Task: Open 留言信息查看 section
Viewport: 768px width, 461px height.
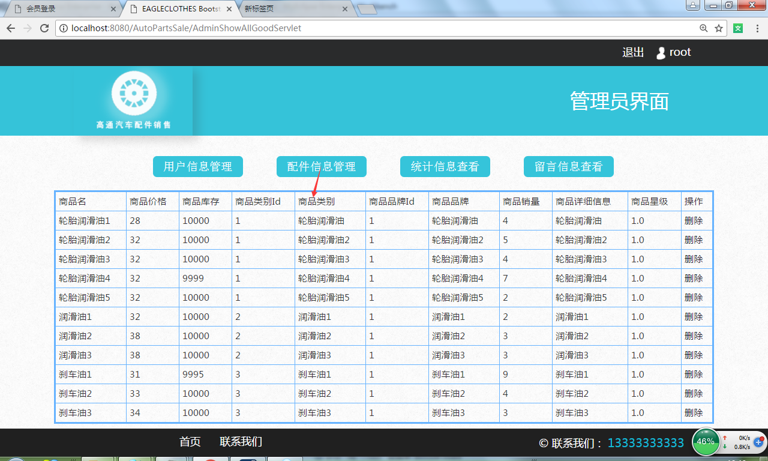Action: (x=569, y=167)
